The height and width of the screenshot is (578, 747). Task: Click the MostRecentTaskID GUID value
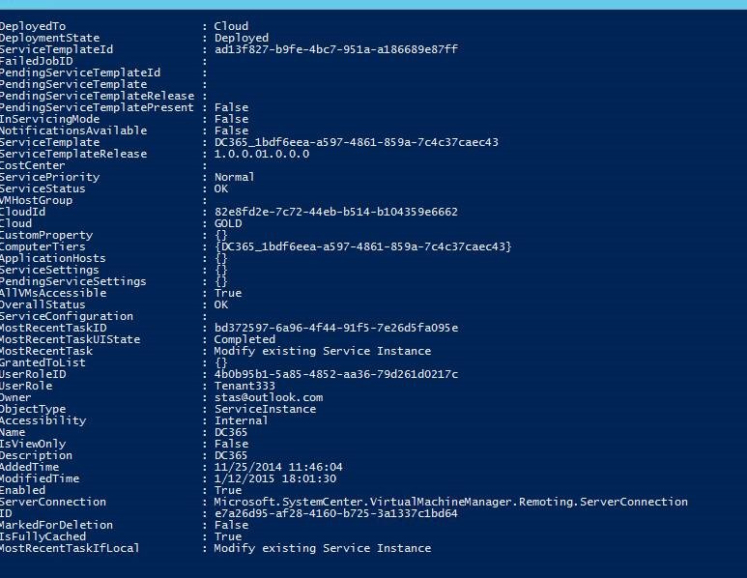point(335,328)
